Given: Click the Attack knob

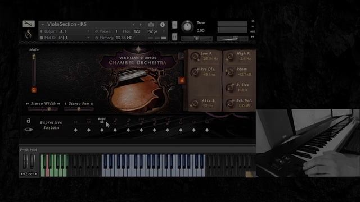Looking at the screenshot, I should tap(195, 103).
